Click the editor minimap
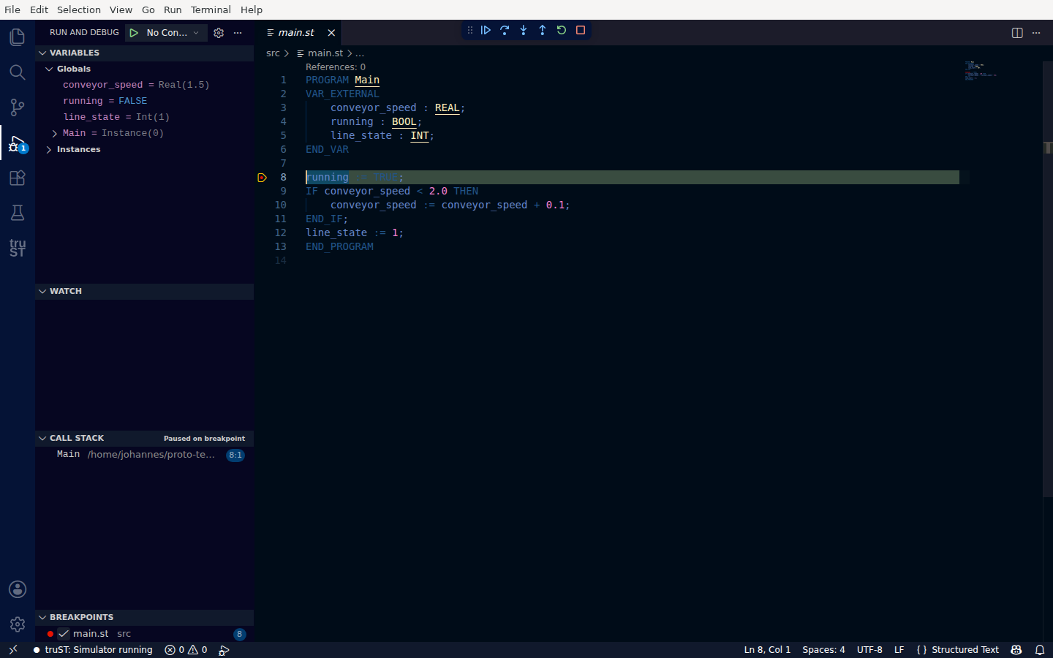Screen dimensions: 1053x658 point(1003,71)
